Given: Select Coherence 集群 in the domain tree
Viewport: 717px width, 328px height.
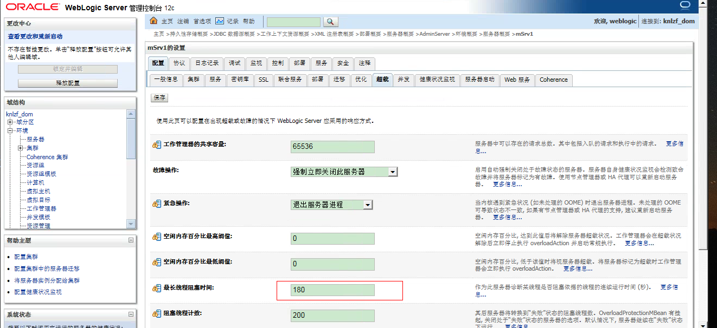Looking at the screenshot, I should pos(48,157).
